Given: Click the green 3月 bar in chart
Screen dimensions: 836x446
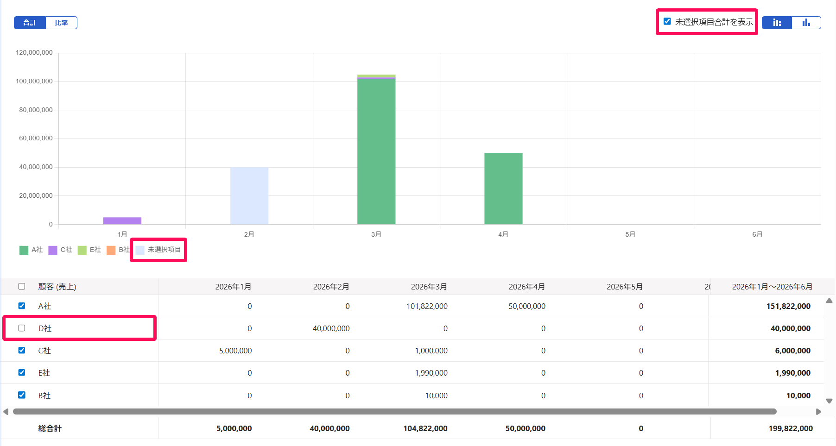Looking at the screenshot, I should [x=376, y=151].
